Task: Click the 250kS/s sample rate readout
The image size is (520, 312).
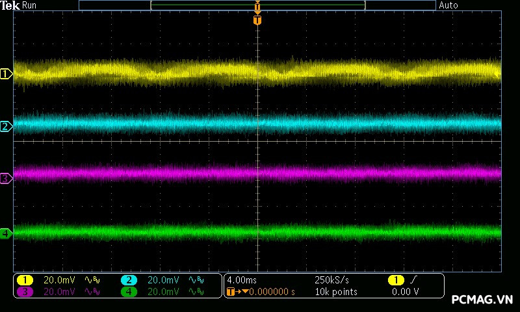Action: click(x=331, y=280)
